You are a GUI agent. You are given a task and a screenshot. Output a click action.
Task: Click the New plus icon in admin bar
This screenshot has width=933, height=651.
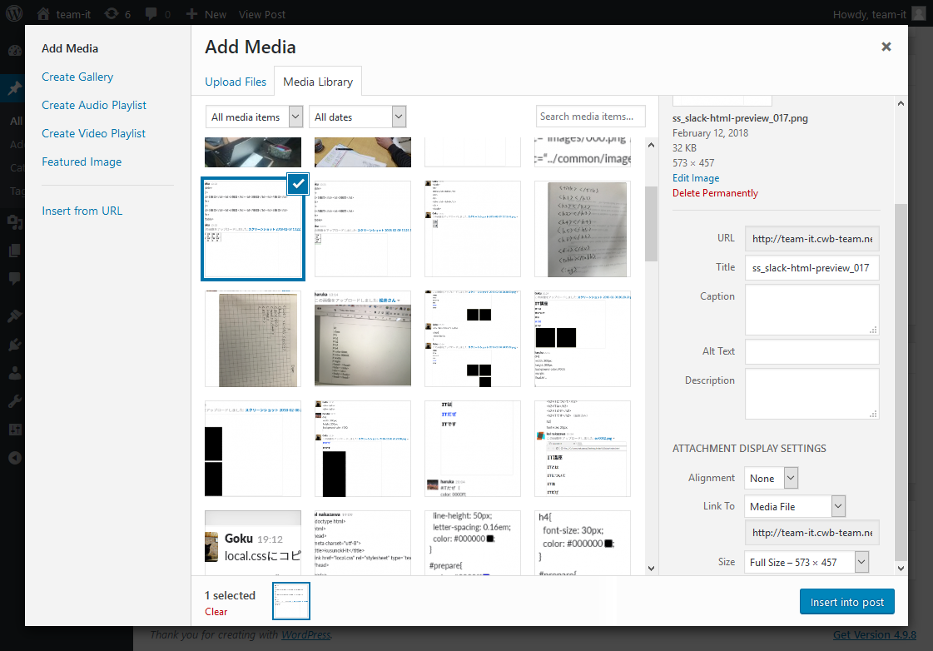[x=192, y=14]
